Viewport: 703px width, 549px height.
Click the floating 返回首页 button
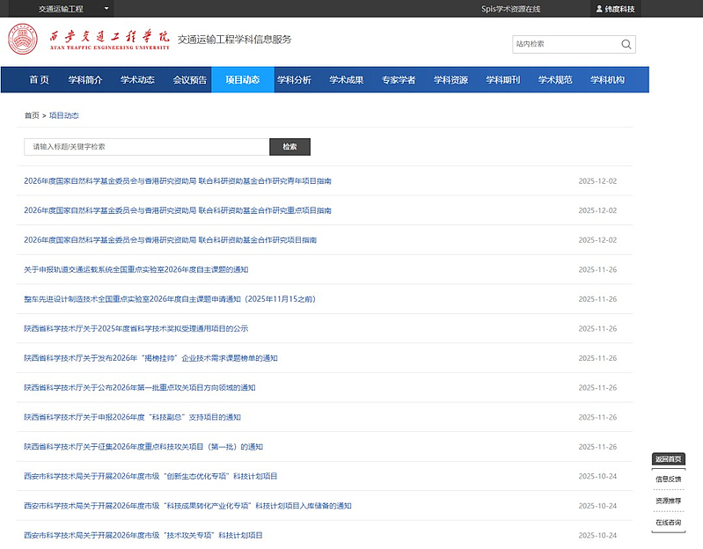[x=668, y=459]
